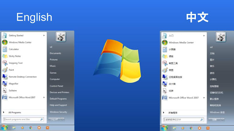Click the search magnifier in English search box

point(42,119)
